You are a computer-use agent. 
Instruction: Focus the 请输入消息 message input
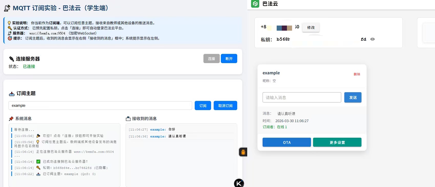coord(302,97)
